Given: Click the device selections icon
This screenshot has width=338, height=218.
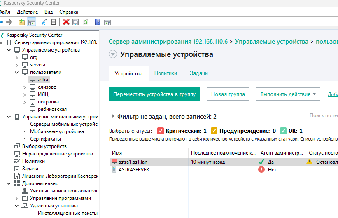Looking at the screenshot, I should pyautogui.click(x=17, y=146).
